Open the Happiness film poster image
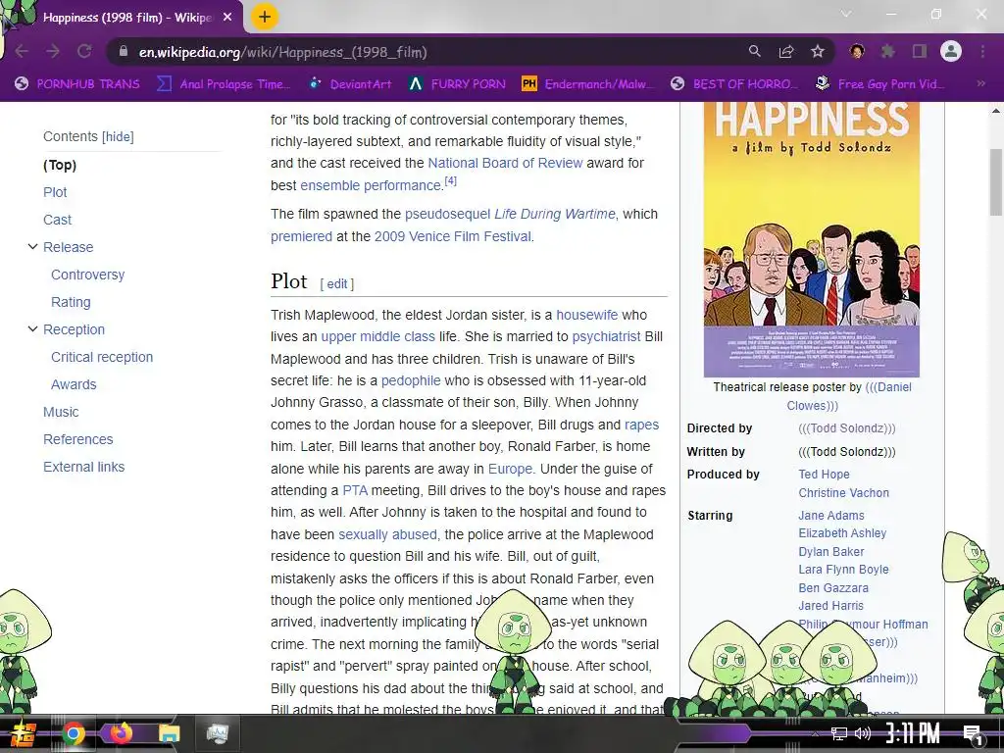The height and width of the screenshot is (753, 1004). 811,239
